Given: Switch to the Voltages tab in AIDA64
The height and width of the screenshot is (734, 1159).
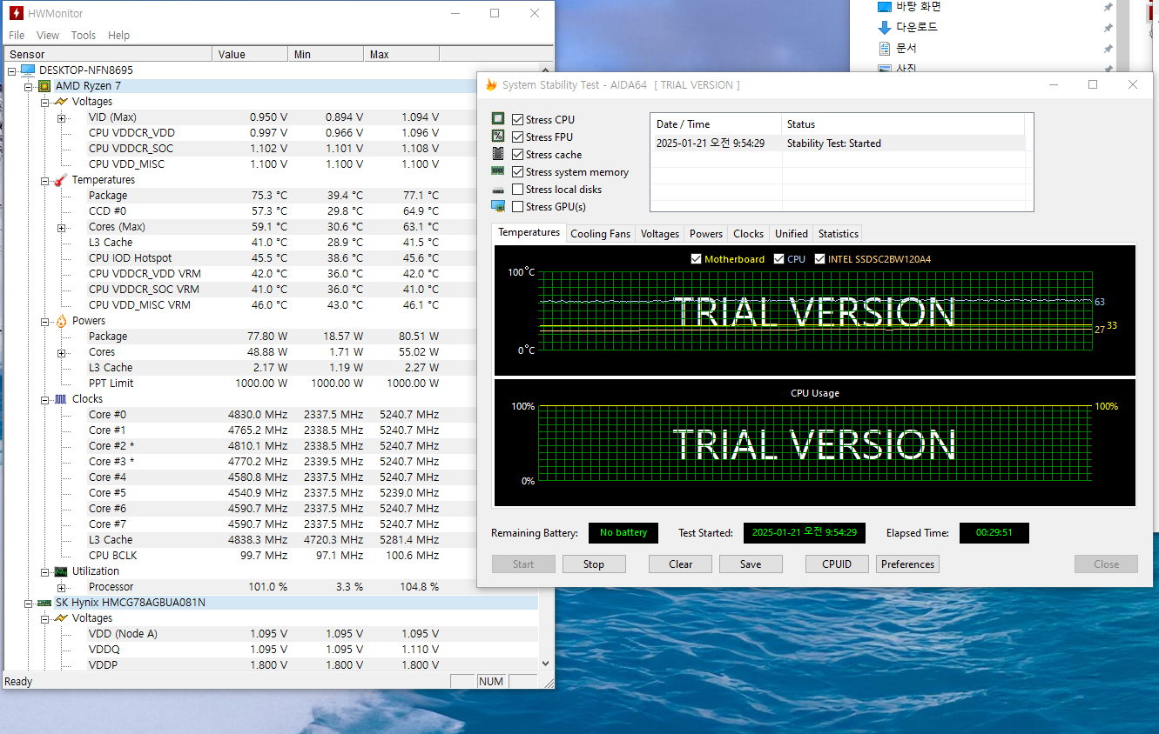Looking at the screenshot, I should point(660,234).
